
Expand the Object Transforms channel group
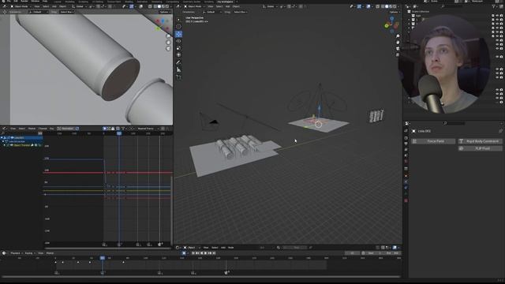[5, 145]
